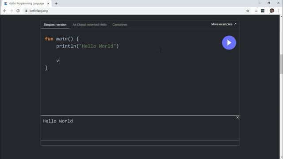Open Chrome three-dot menu
Image resolution: width=283 pixels, height=159 pixels.
[x=279, y=11]
